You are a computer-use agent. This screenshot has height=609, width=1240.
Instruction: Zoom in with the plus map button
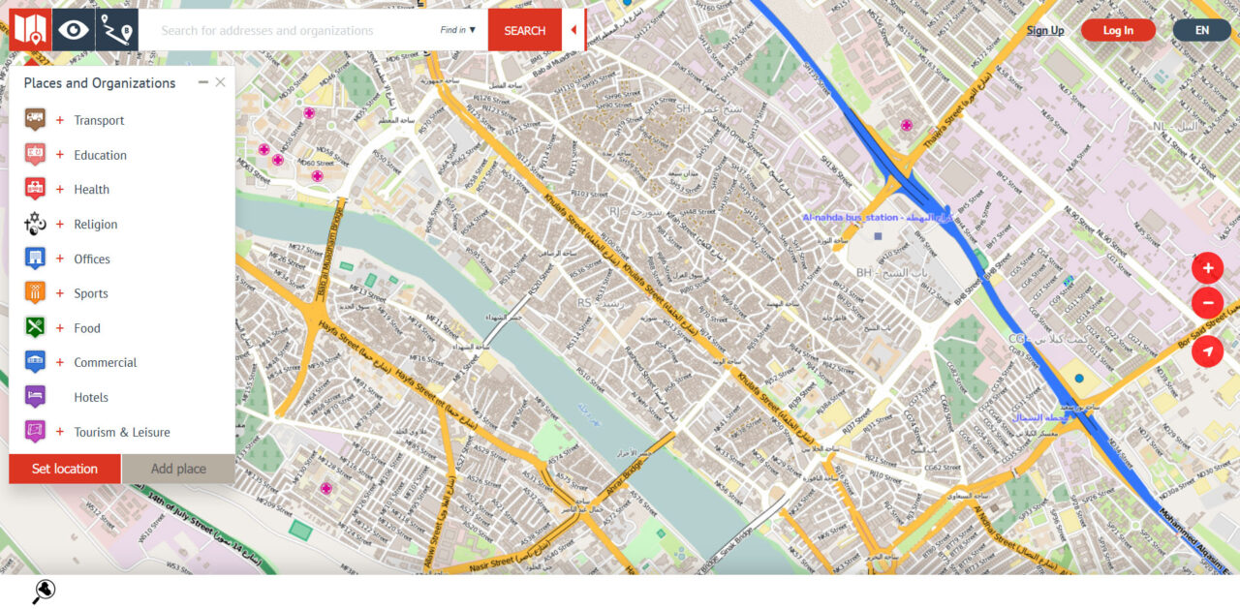[1207, 268]
